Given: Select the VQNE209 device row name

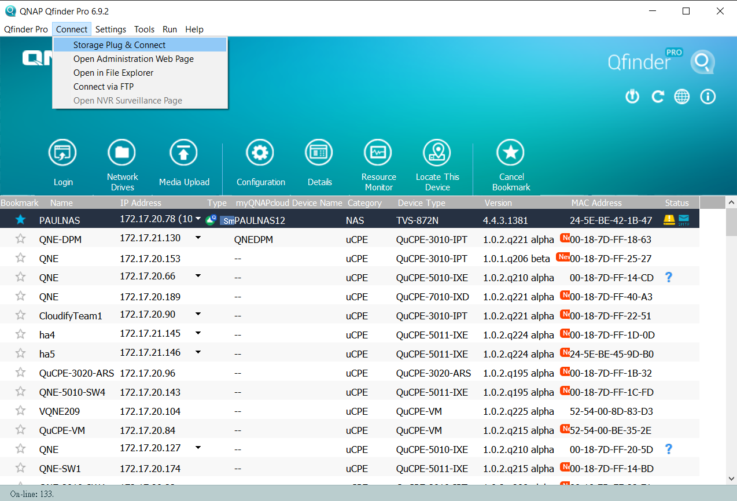Looking at the screenshot, I should tap(60, 411).
